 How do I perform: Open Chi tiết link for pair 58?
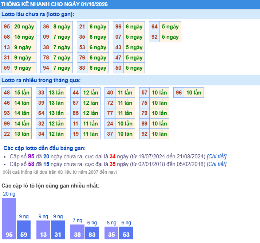[216, 164]
